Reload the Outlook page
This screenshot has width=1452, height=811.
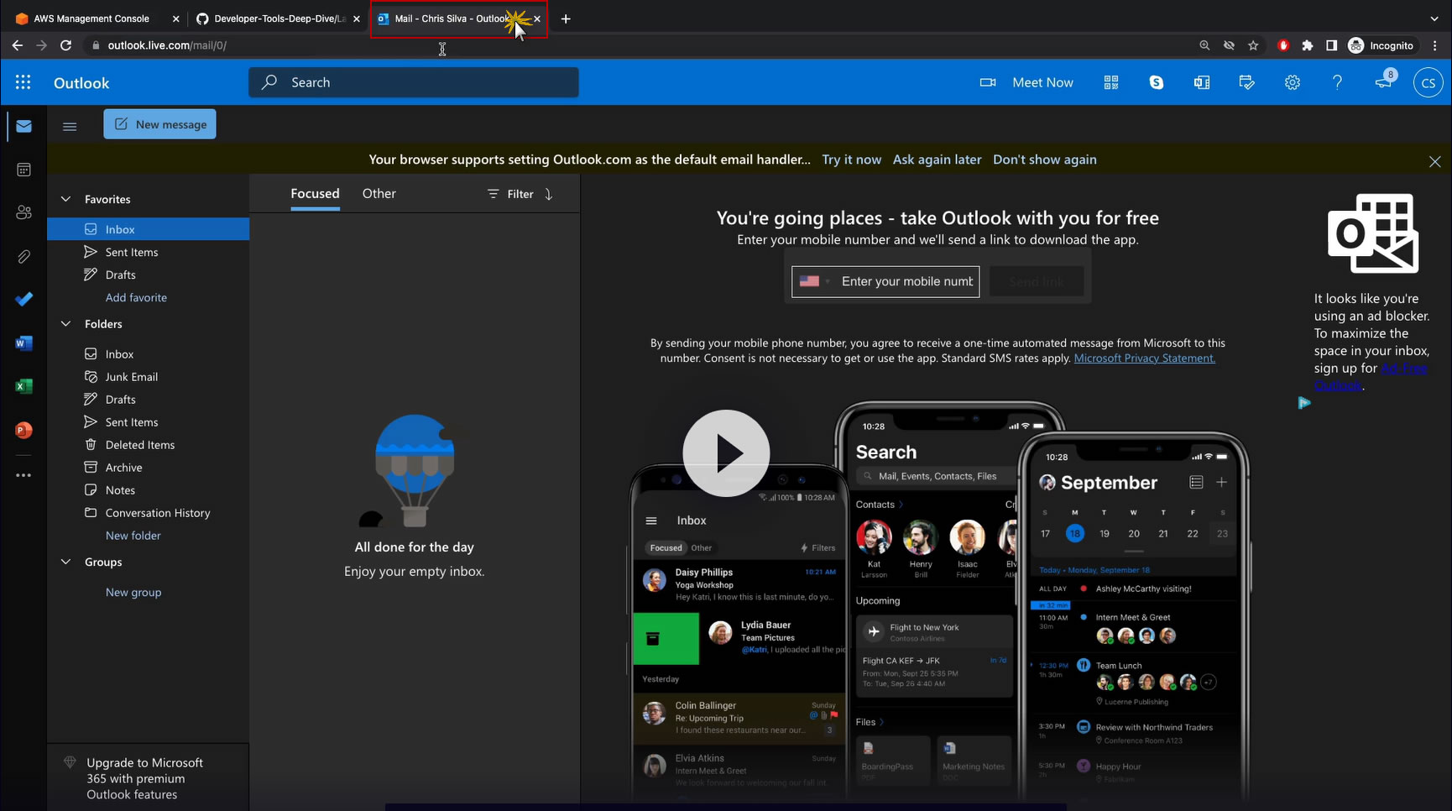[x=65, y=45]
